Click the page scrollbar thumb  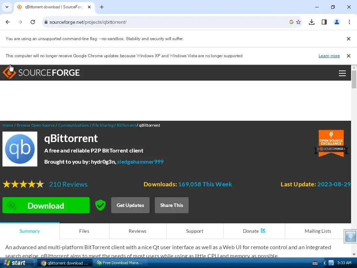pyautogui.click(x=354, y=79)
